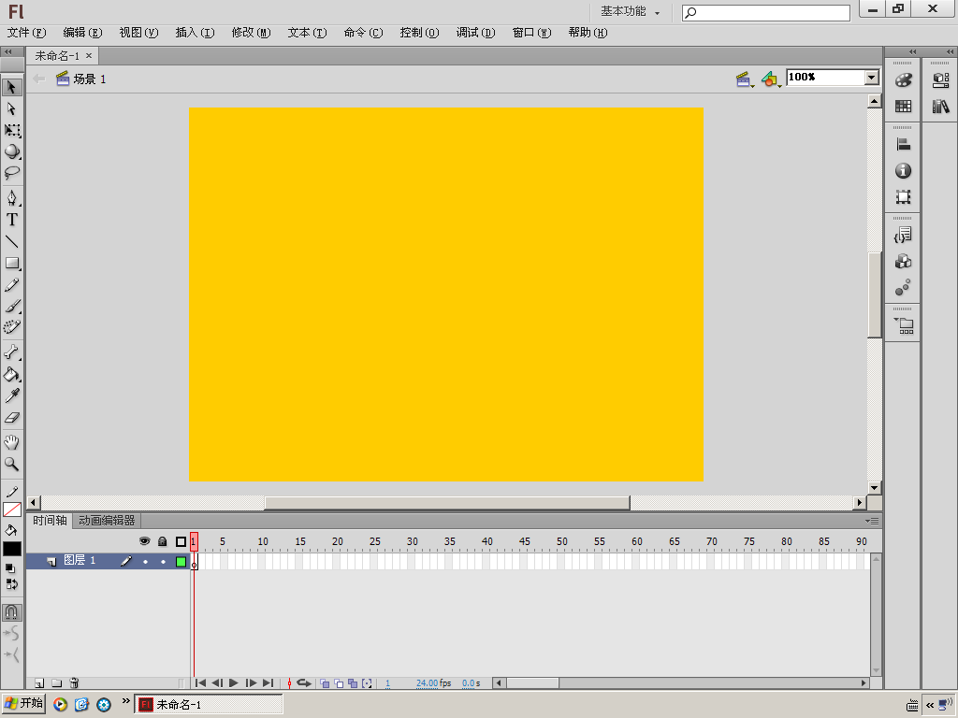Select the Subselection tool
The width and height of the screenshot is (958, 718).
click(x=11, y=108)
